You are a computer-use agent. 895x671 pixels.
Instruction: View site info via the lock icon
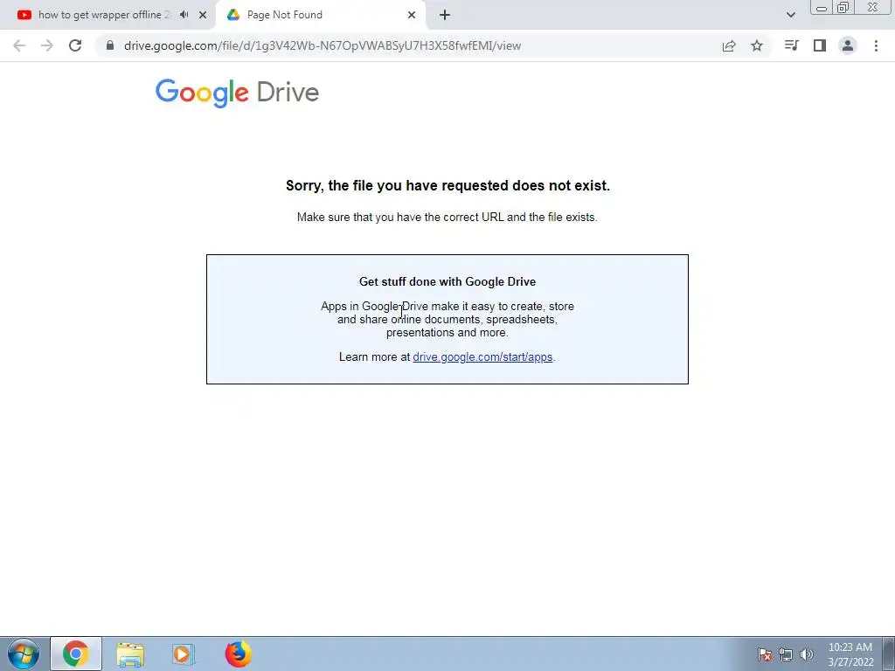(110, 45)
